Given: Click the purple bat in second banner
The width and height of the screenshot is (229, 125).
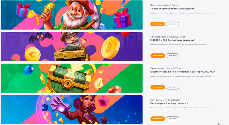Looking at the screenshot, I should [x=41, y=38].
